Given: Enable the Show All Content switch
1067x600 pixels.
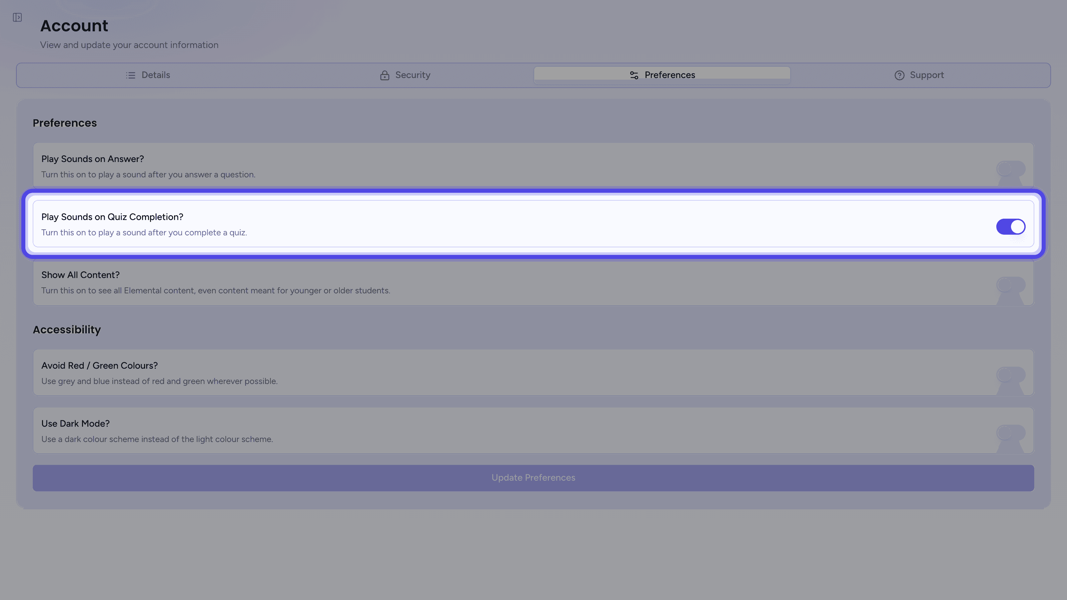Looking at the screenshot, I should [1011, 284].
